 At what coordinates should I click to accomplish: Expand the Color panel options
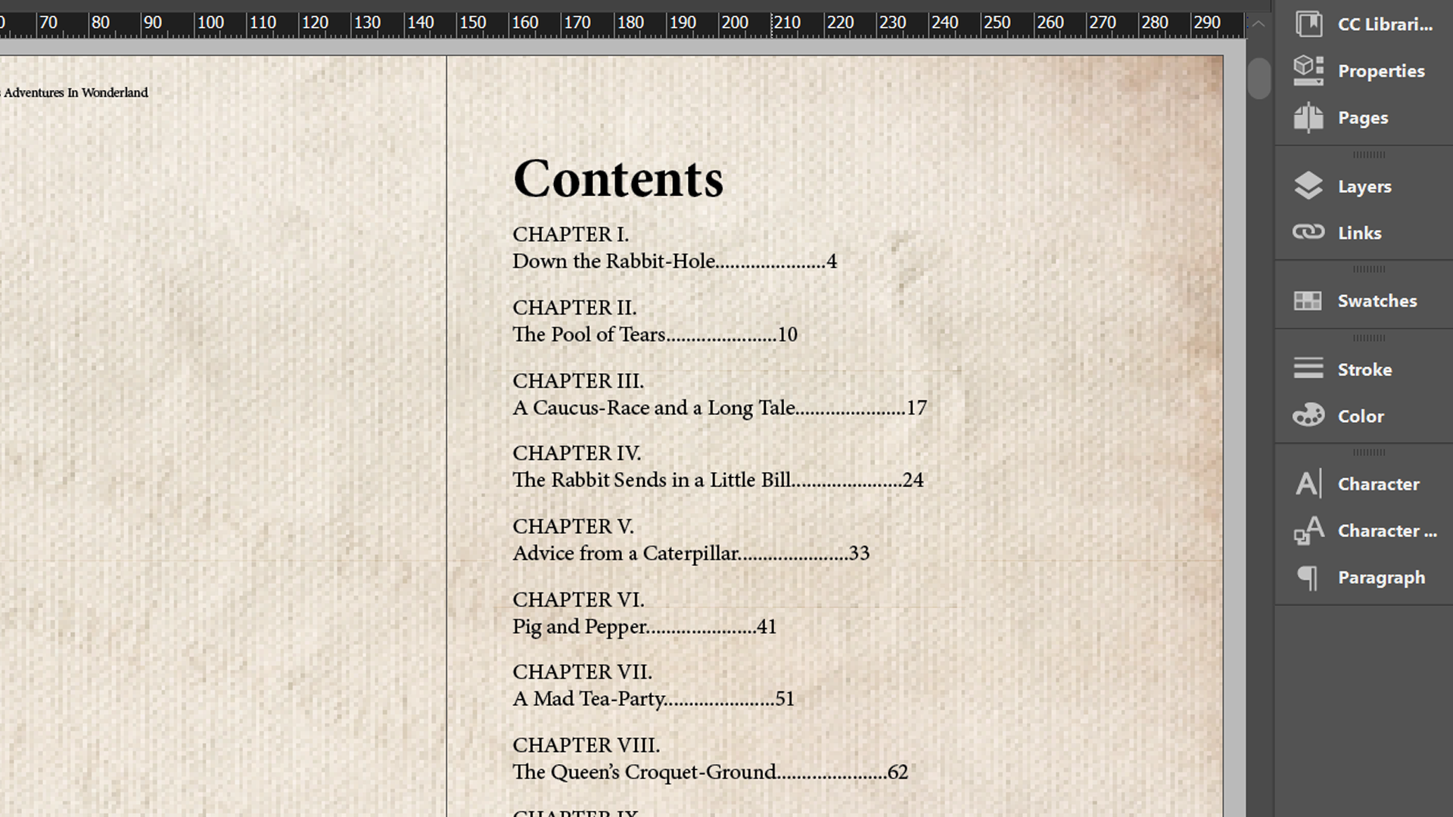1359,415
